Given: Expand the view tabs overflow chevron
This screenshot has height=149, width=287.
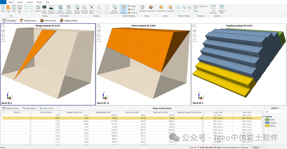Looking at the screenshot, I should click(285, 21).
